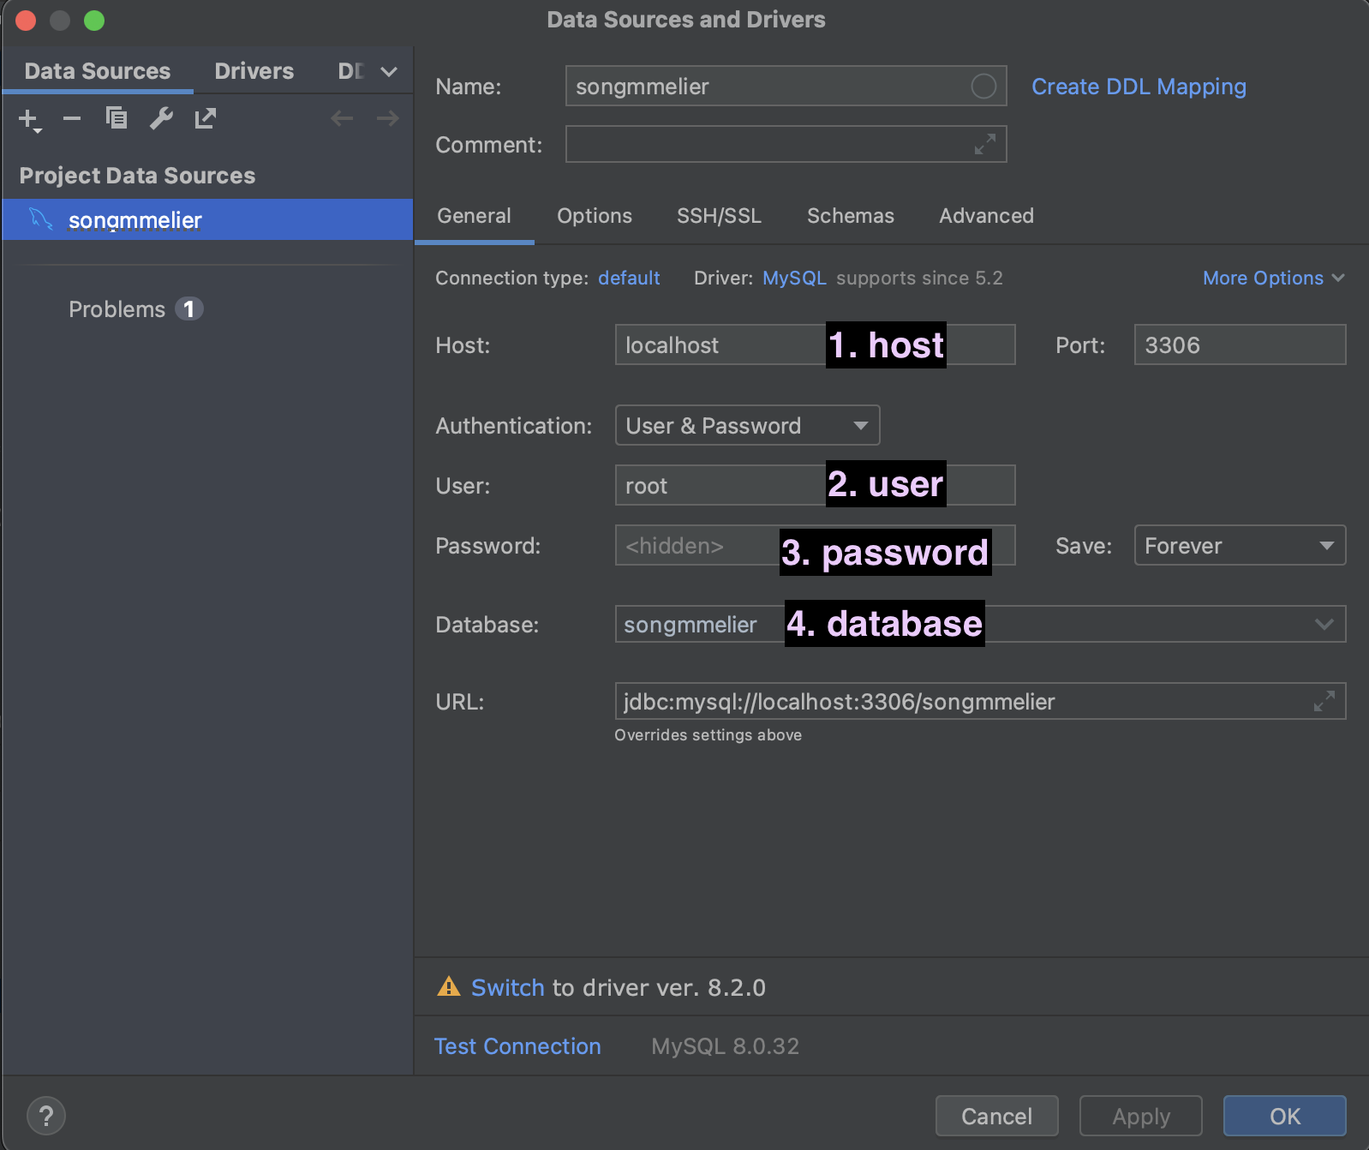1369x1150 pixels.
Task: Open the Problems entry
Action: (x=117, y=309)
